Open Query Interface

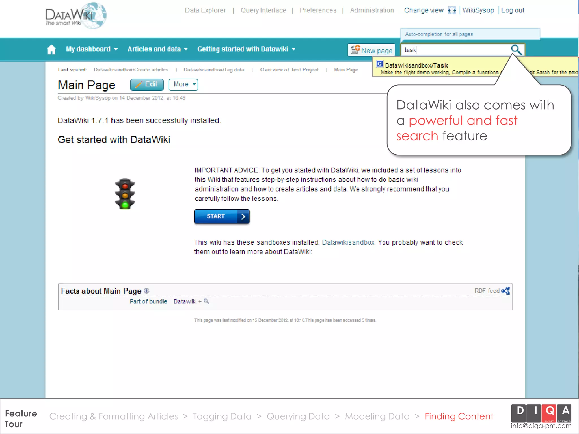pos(263,10)
